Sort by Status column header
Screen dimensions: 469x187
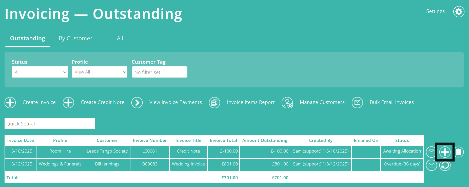click(402, 140)
